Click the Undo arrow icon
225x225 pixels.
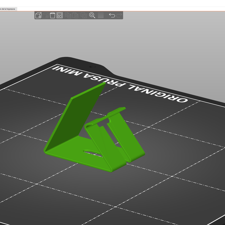(x=112, y=15)
